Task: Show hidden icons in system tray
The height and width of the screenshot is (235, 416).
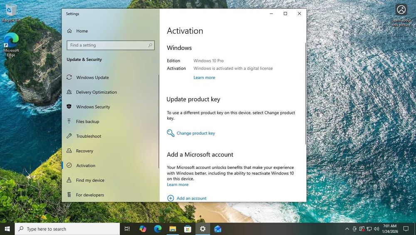Action: coord(347,229)
